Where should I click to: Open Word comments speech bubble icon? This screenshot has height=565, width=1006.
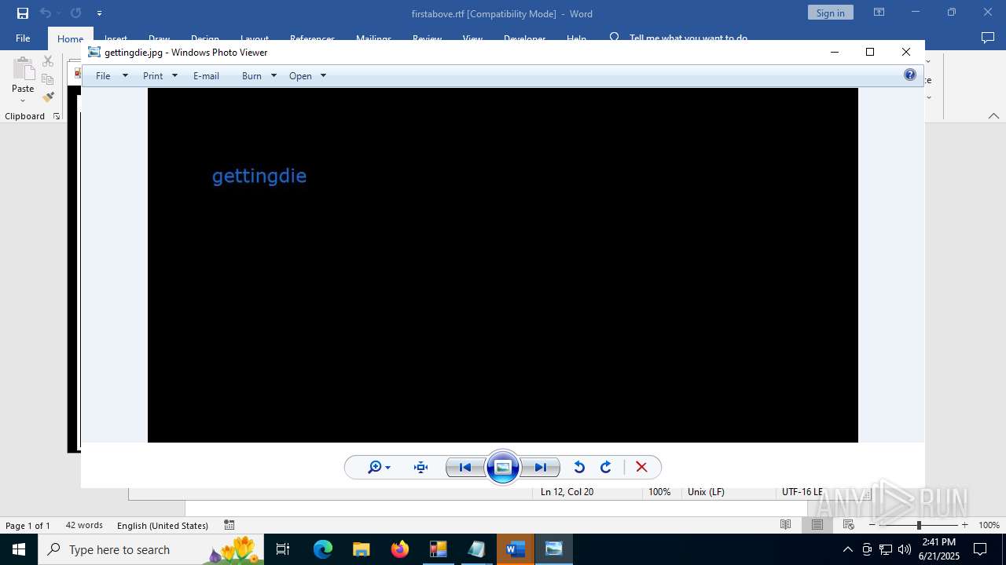(988, 38)
